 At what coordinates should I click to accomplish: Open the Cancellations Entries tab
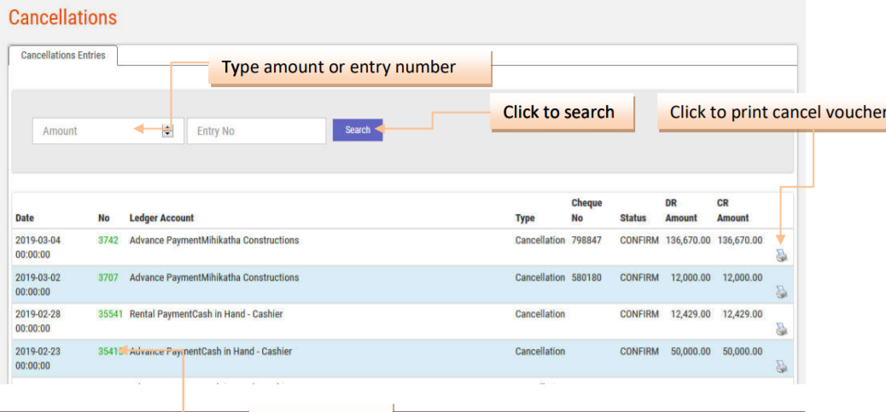point(63,55)
